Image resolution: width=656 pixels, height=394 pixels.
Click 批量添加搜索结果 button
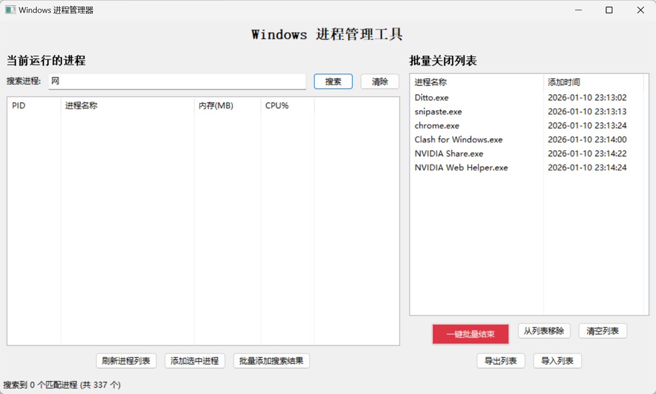pyautogui.click(x=271, y=361)
